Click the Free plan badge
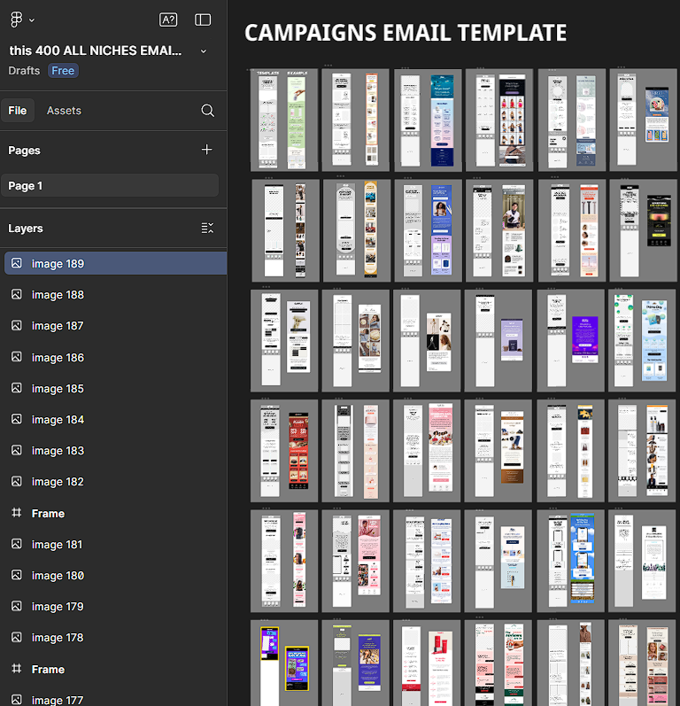Image resolution: width=680 pixels, height=706 pixels. coord(62,71)
